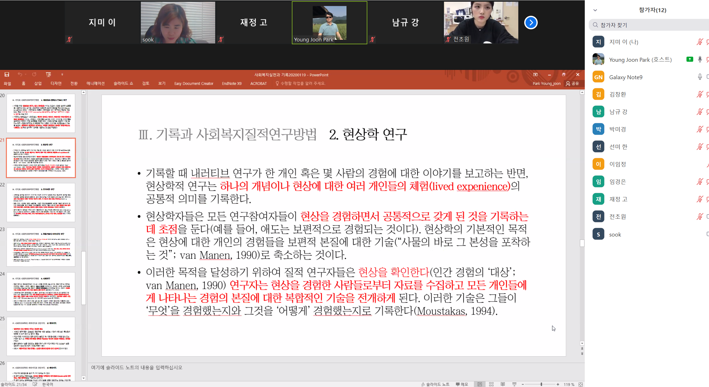709x387 pixels.
Task: Open the 디자인 ribbon tab
Action: coord(56,83)
